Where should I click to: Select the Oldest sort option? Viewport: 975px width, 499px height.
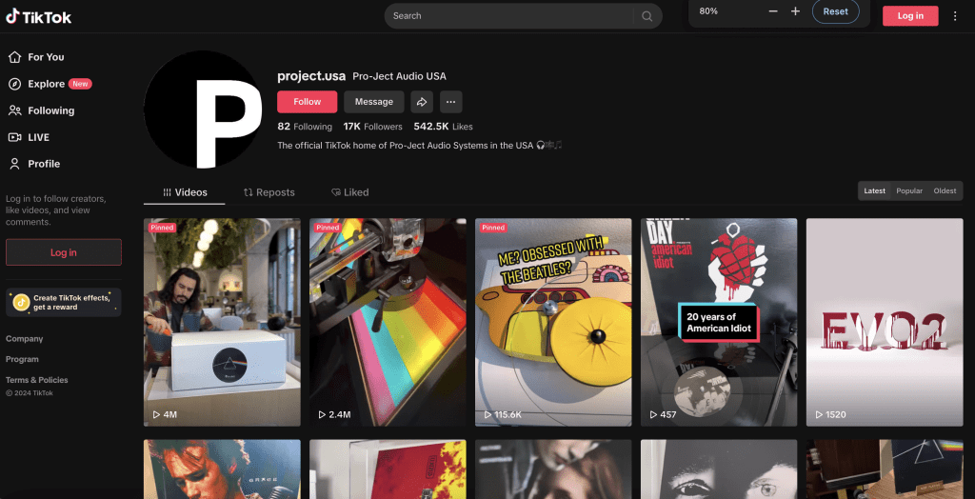coord(945,191)
